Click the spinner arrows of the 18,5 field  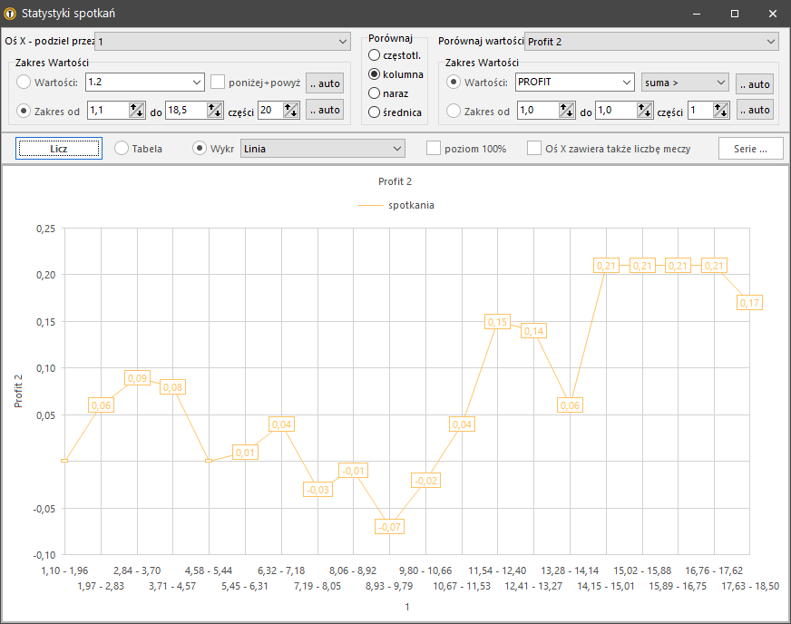click(x=215, y=110)
